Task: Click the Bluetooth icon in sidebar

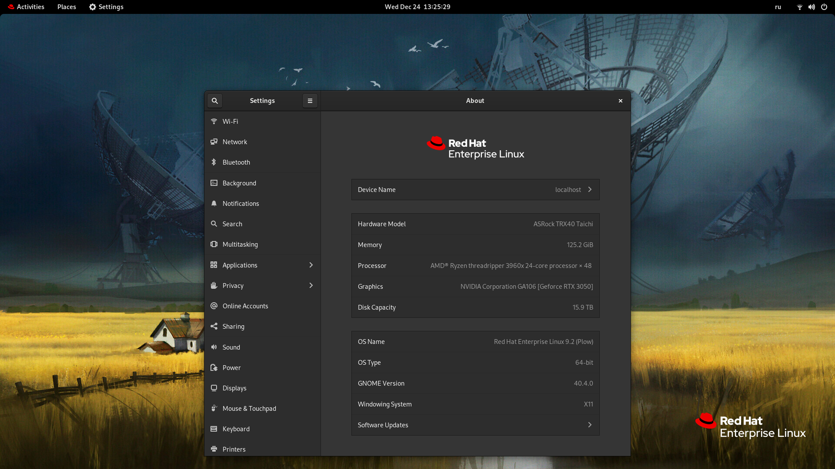Action: tap(214, 162)
